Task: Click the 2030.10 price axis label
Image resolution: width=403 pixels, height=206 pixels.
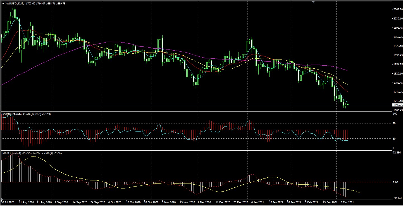Action: 397,19
